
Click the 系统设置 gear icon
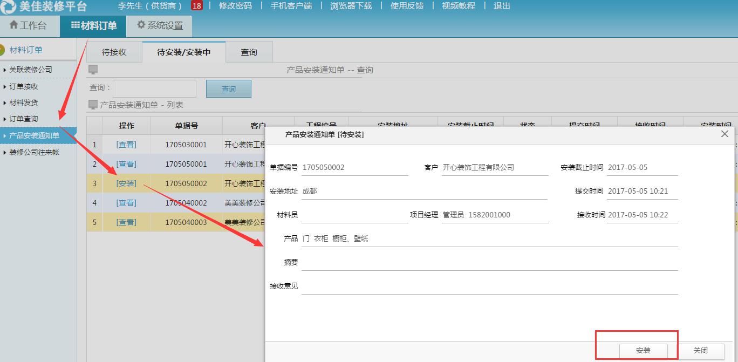coord(141,25)
